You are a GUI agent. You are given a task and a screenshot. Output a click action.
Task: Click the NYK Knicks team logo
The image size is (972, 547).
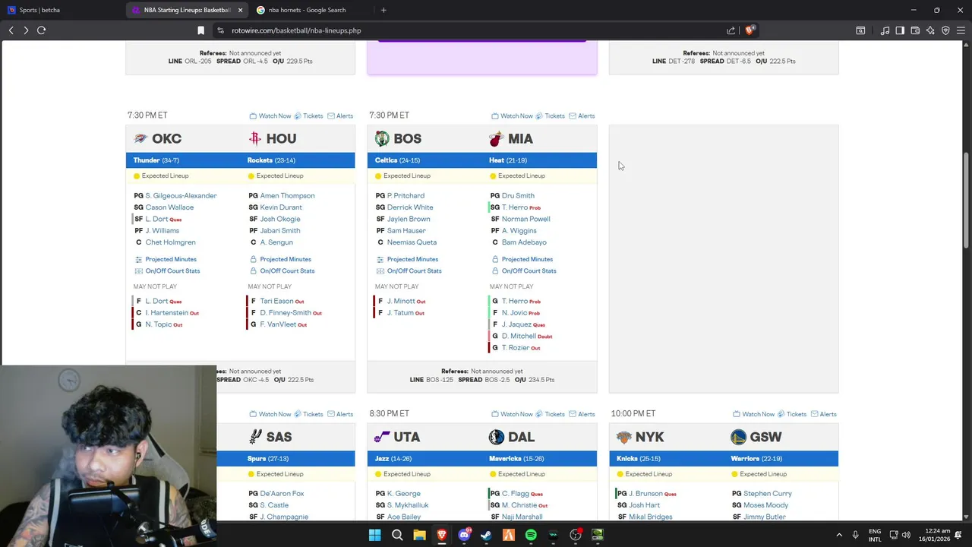tap(624, 437)
